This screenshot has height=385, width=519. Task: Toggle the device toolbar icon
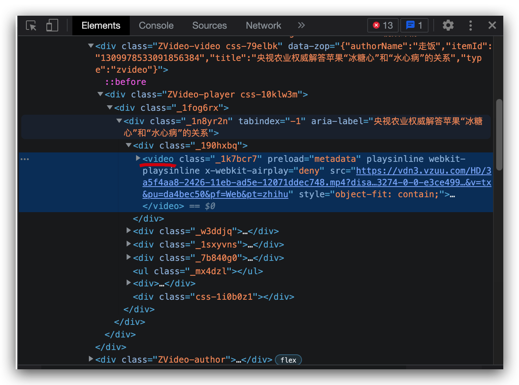coord(52,26)
